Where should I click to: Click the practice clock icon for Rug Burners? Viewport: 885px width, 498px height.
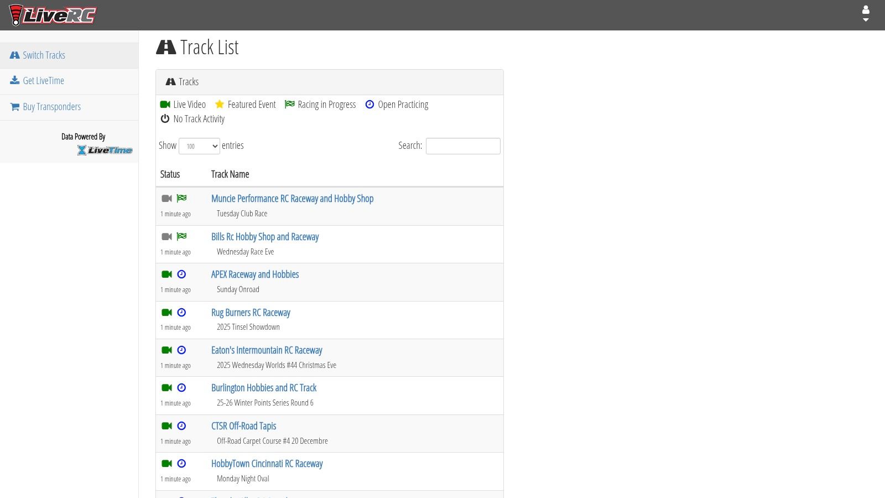pos(181,312)
